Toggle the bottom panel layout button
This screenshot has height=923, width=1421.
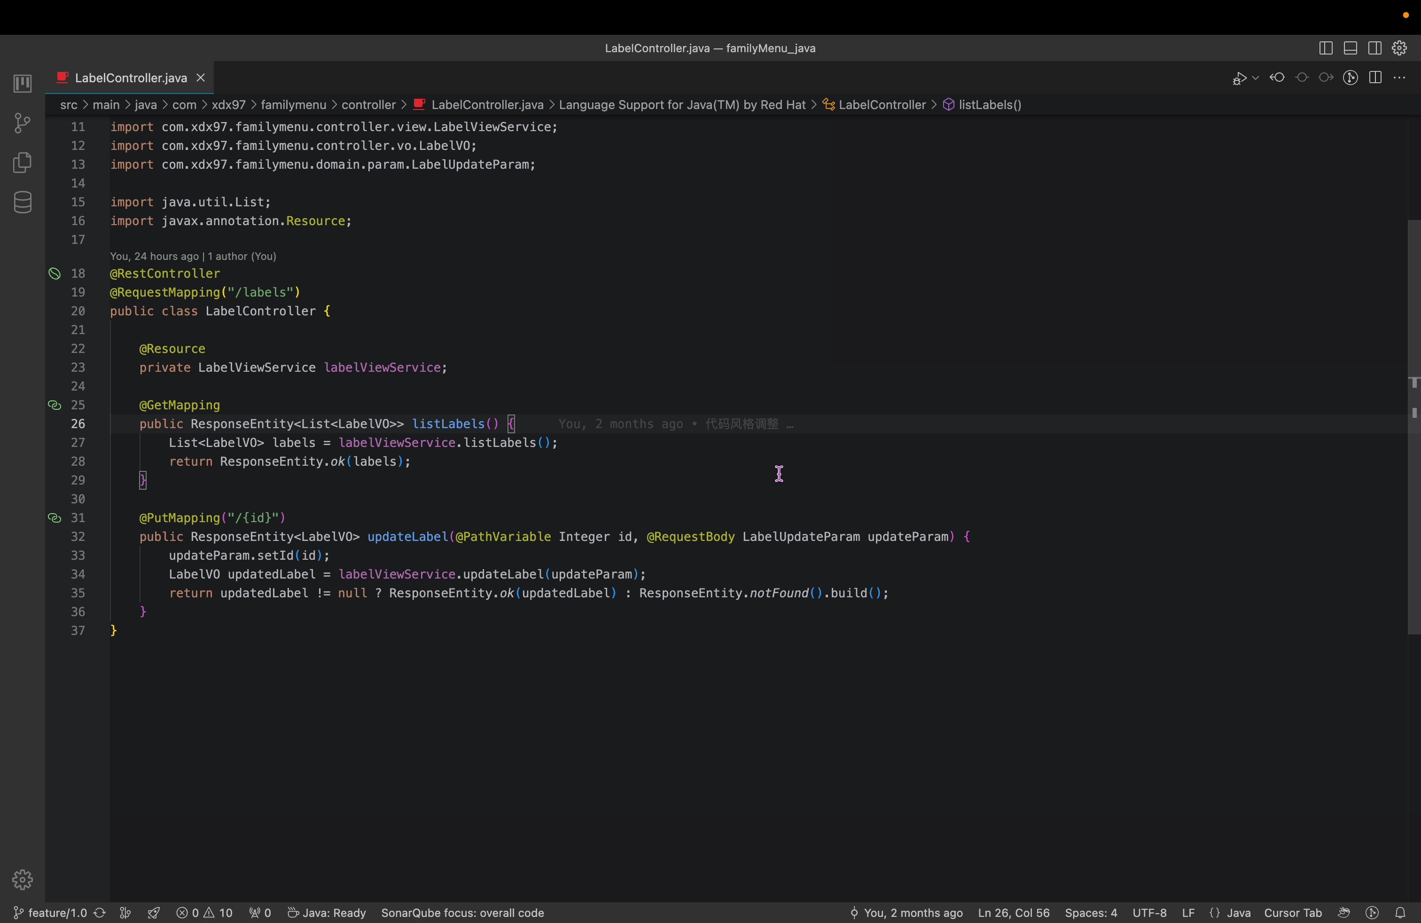(1350, 48)
